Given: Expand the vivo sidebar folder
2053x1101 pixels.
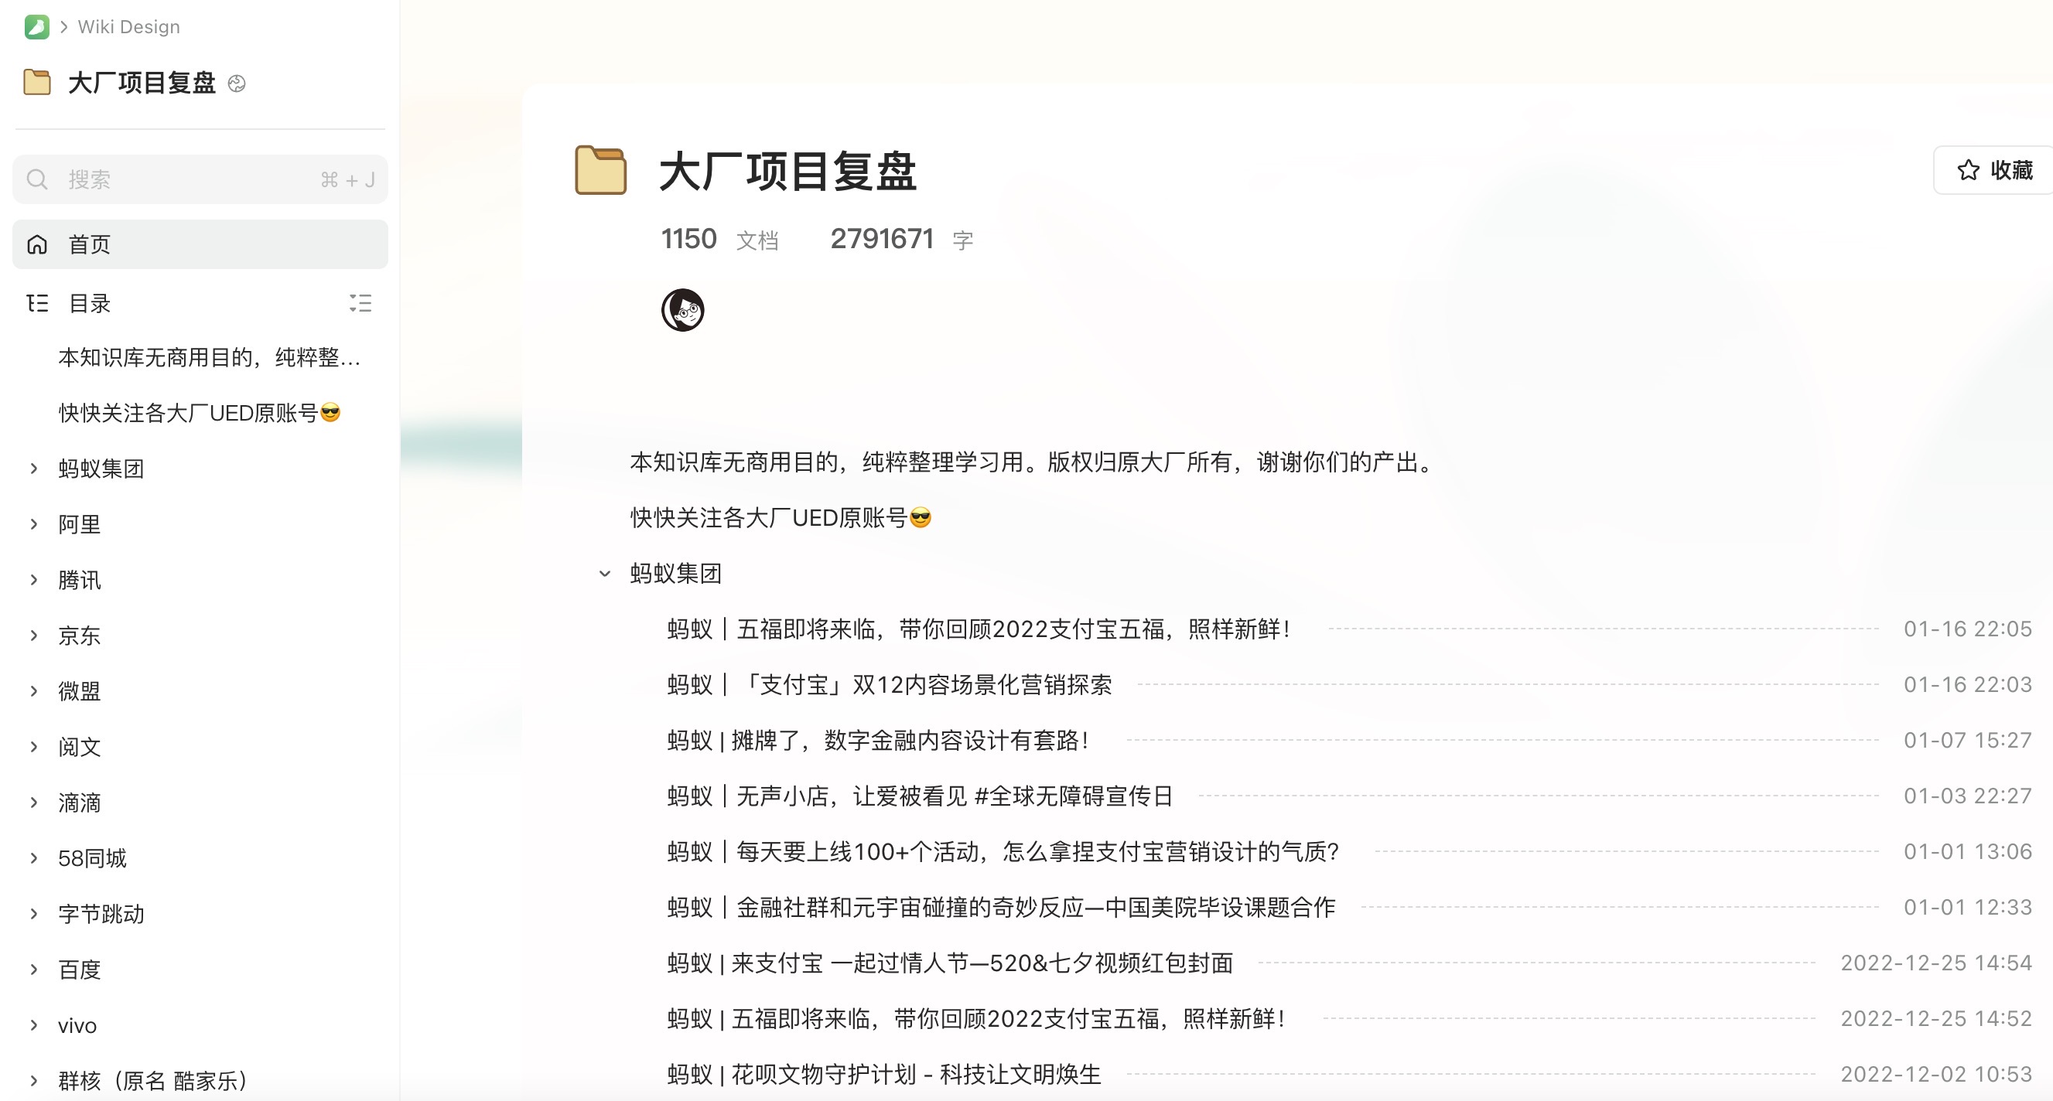Looking at the screenshot, I should point(33,1025).
